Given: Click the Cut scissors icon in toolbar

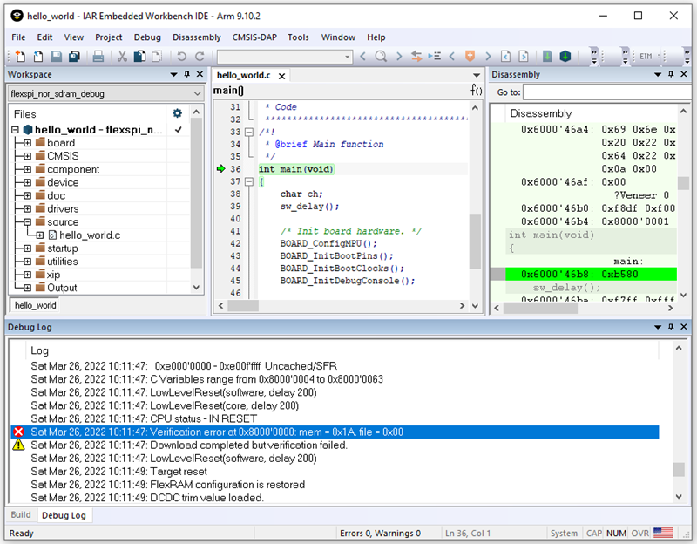Looking at the screenshot, I should [x=123, y=57].
